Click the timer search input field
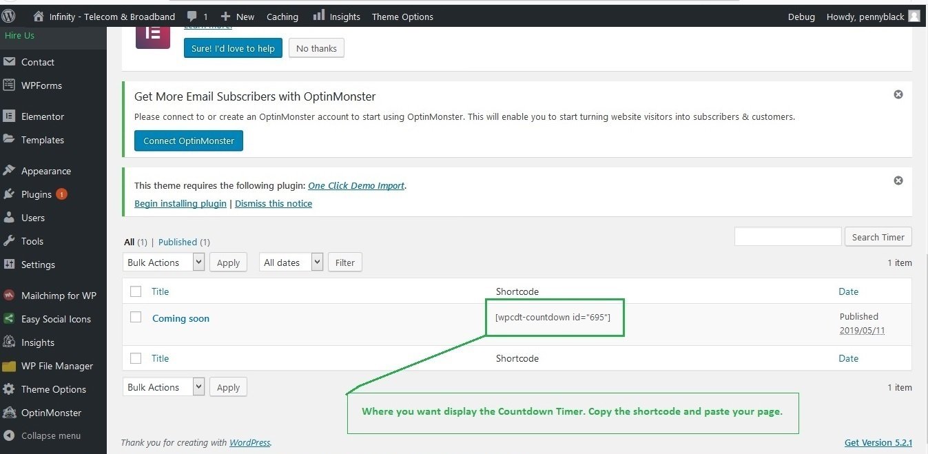This screenshot has width=928, height=454. coord(788,236)
